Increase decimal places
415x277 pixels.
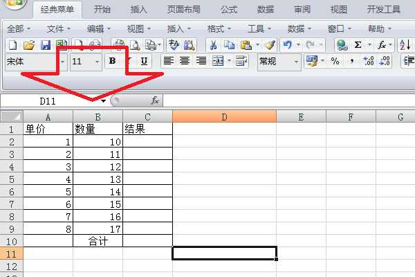368,61
